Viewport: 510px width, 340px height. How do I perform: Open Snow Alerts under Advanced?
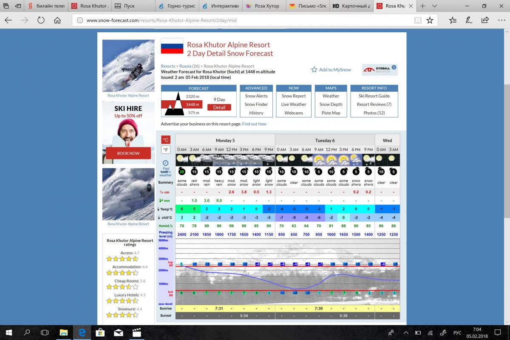tap(256, 96)
